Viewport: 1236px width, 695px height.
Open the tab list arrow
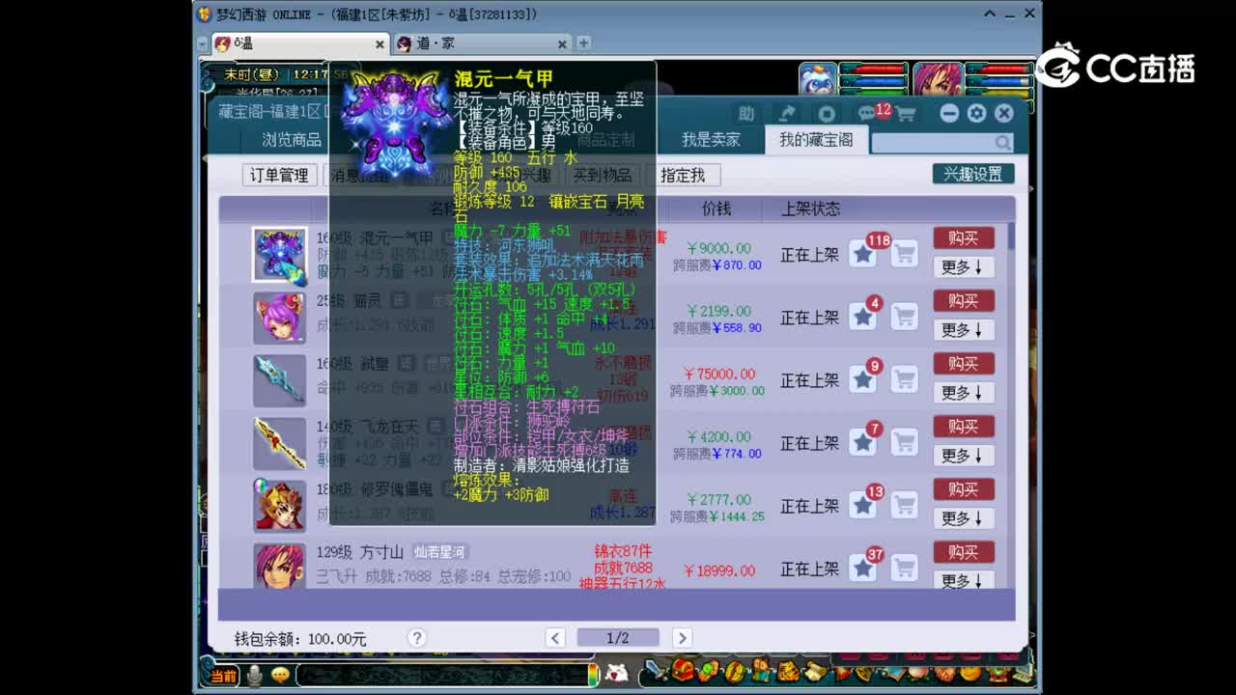(203, 43)
